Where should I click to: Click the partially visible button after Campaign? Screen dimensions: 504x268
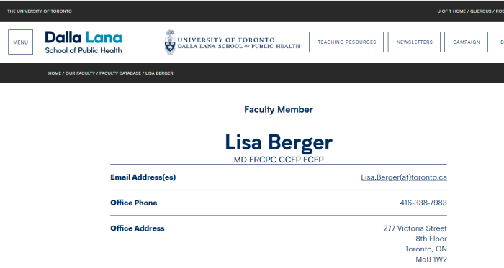click(x=498, y=42)
